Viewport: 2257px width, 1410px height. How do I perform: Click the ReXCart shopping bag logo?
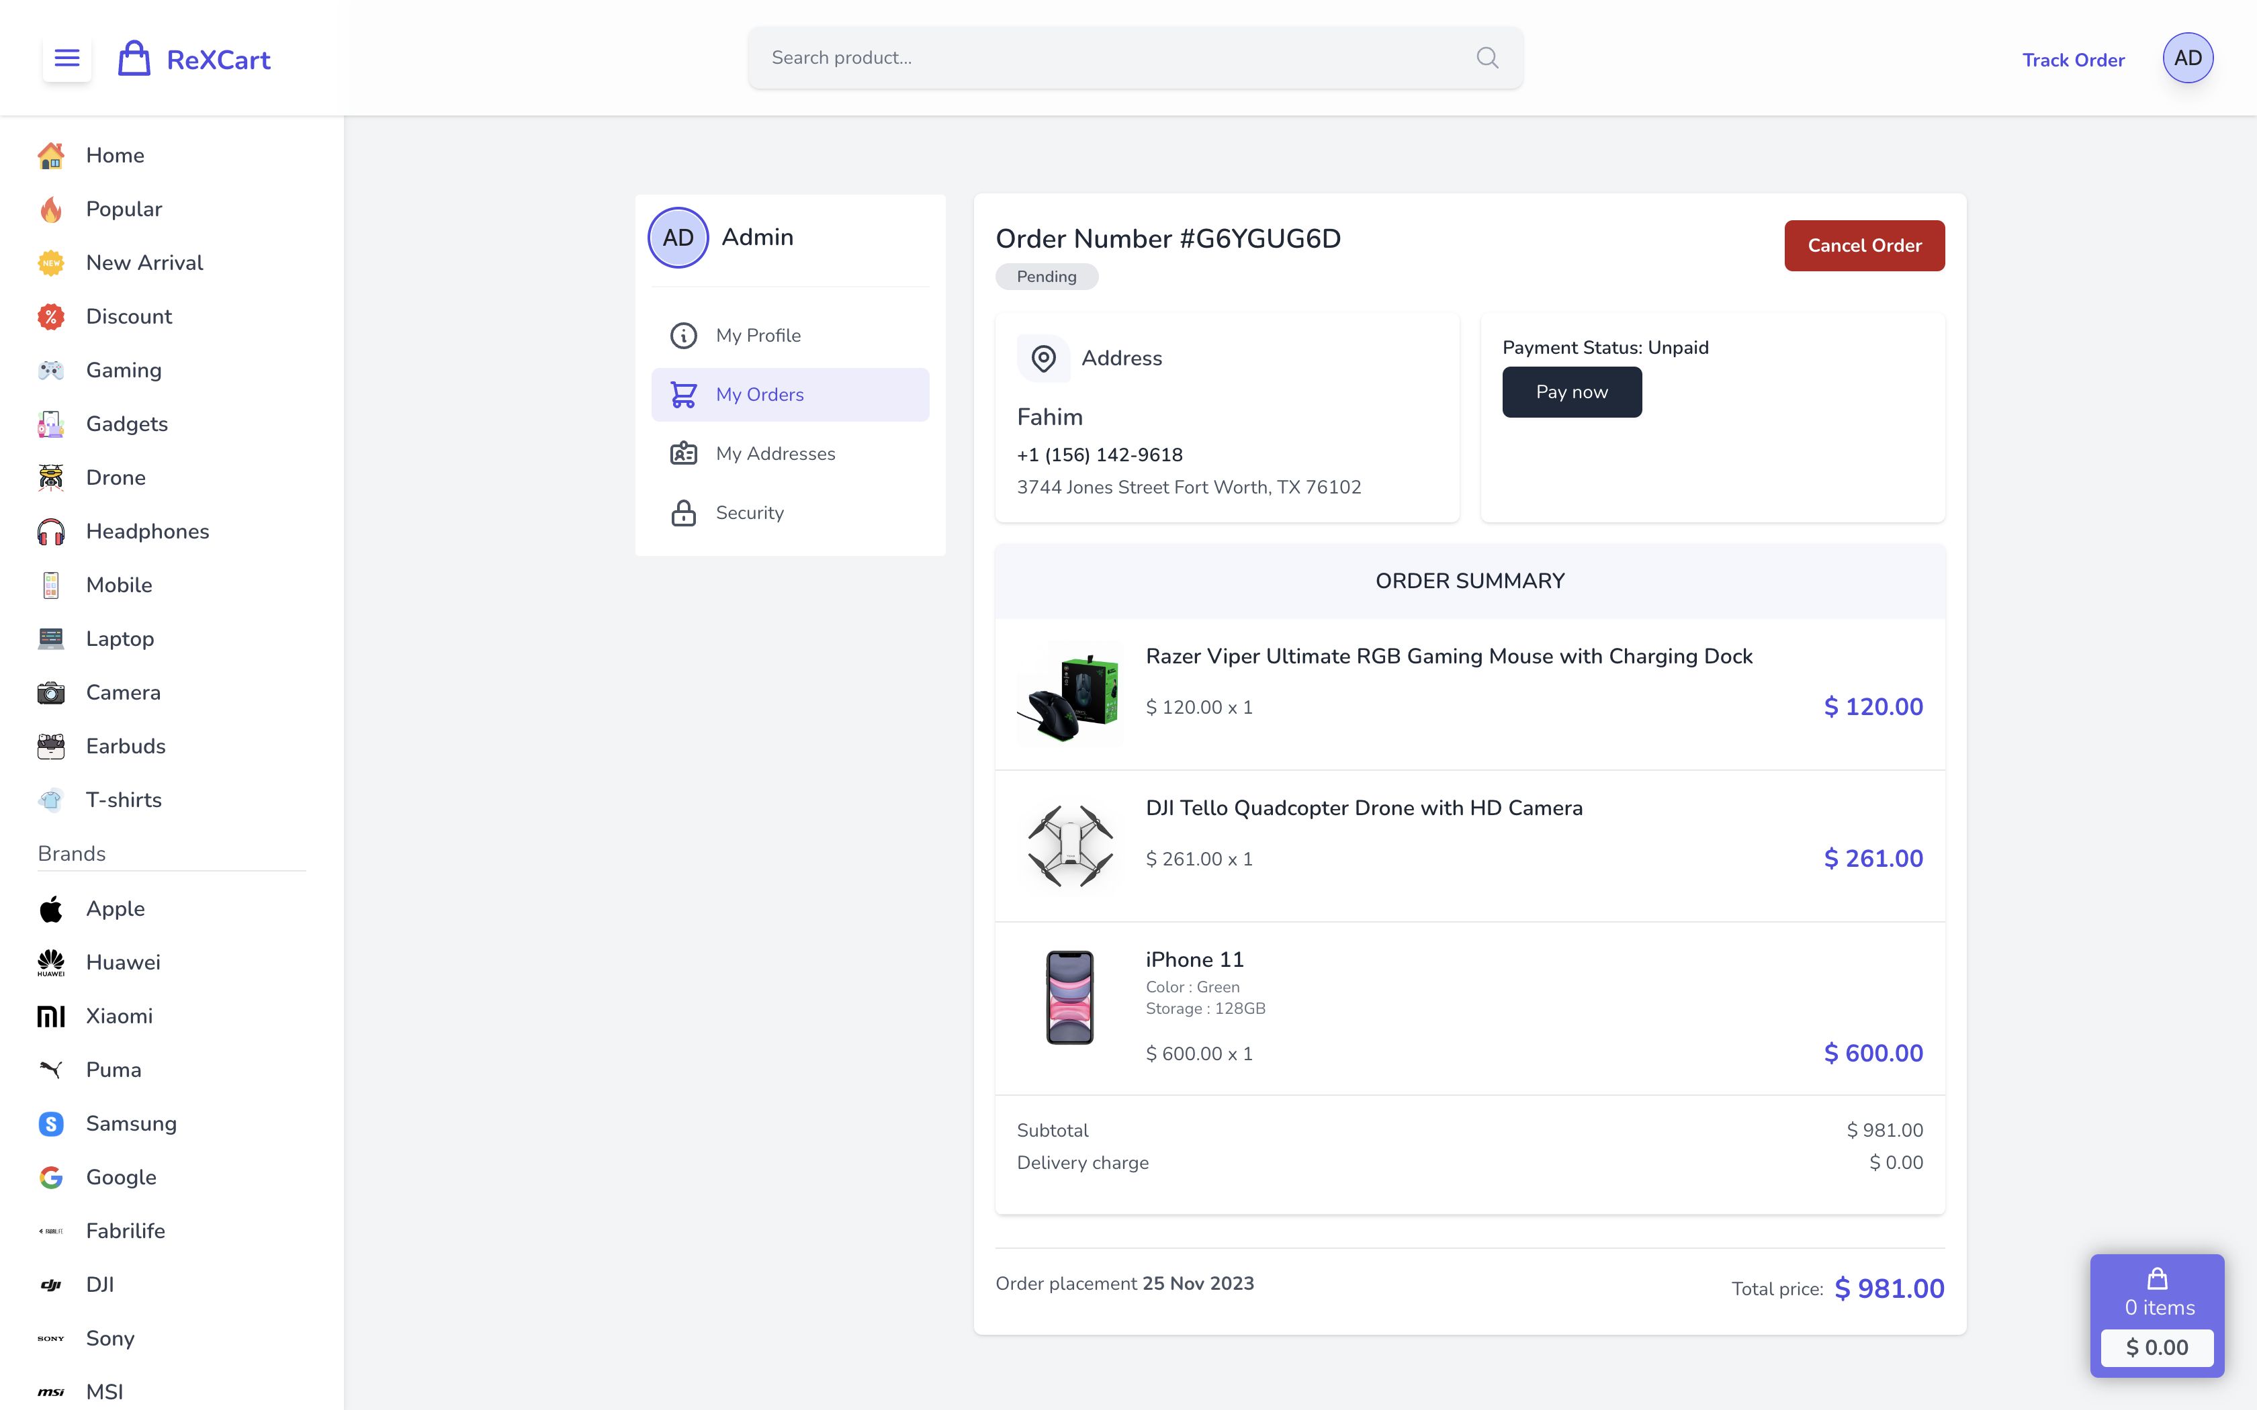tap(134, 59)
